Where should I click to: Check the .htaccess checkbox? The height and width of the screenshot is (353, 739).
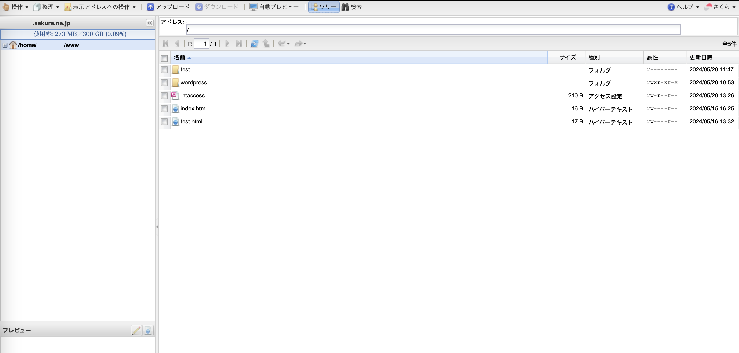click(164, 96)
